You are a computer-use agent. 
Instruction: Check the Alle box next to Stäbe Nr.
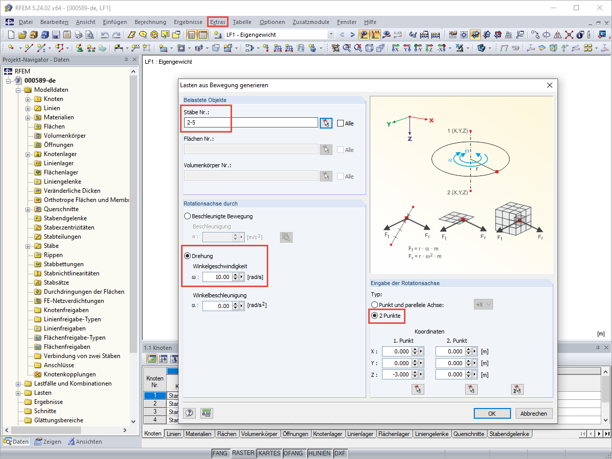341,123
